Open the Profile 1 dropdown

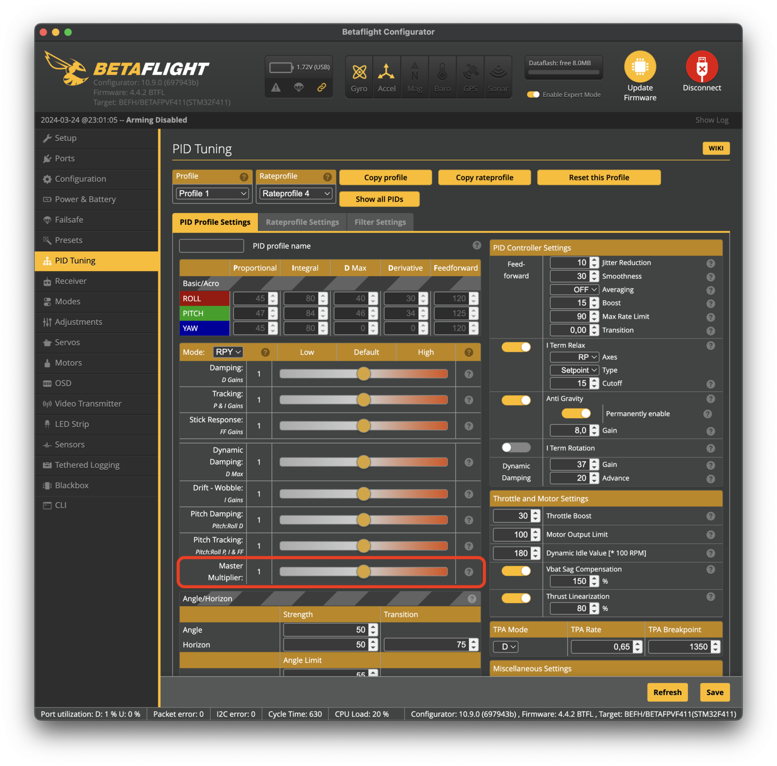pyautogui.click(x=212, y=194)
